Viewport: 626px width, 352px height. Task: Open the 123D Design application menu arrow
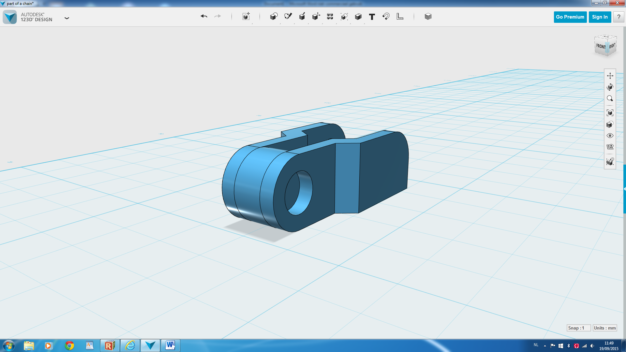tap(67, 18)
